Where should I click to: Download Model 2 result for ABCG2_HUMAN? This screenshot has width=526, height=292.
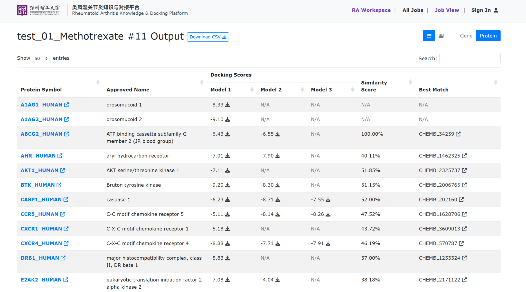(x=278, y=134)
